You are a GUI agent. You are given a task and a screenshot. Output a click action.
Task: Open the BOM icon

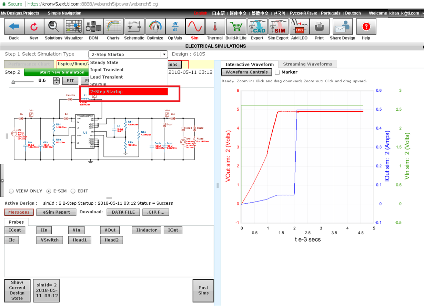coord(93,27)
